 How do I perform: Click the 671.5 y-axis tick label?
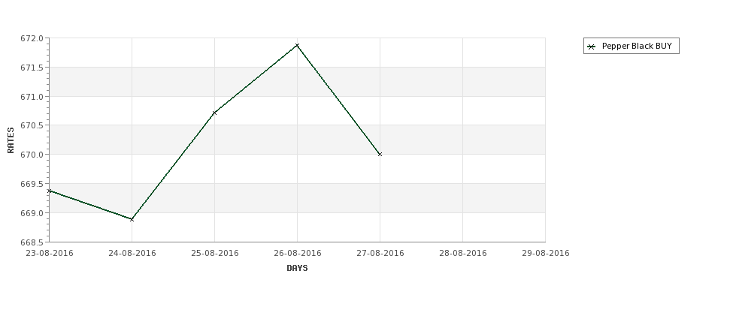[x=32, y=68]
